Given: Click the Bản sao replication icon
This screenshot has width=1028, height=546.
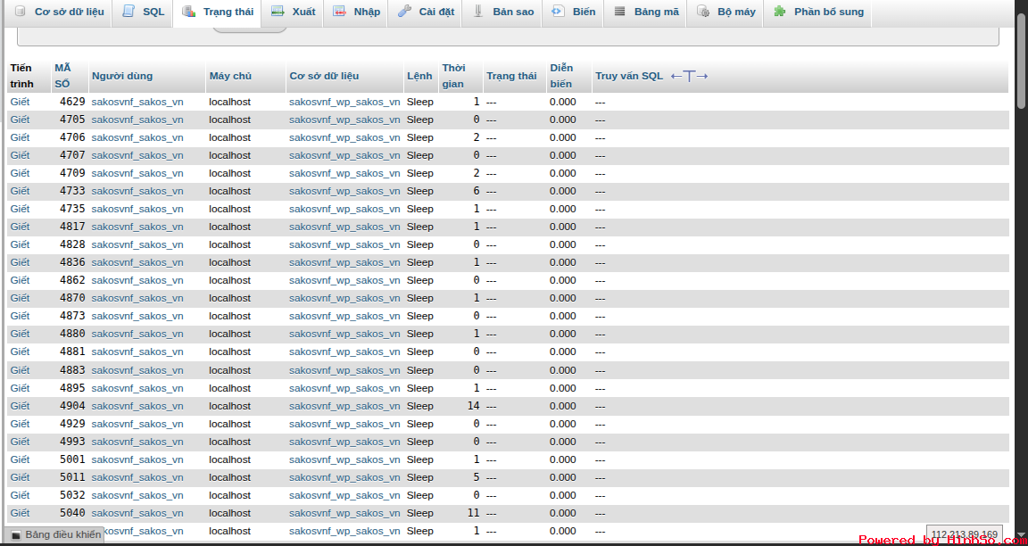Looking at the screenshot, I should point(478,12).
